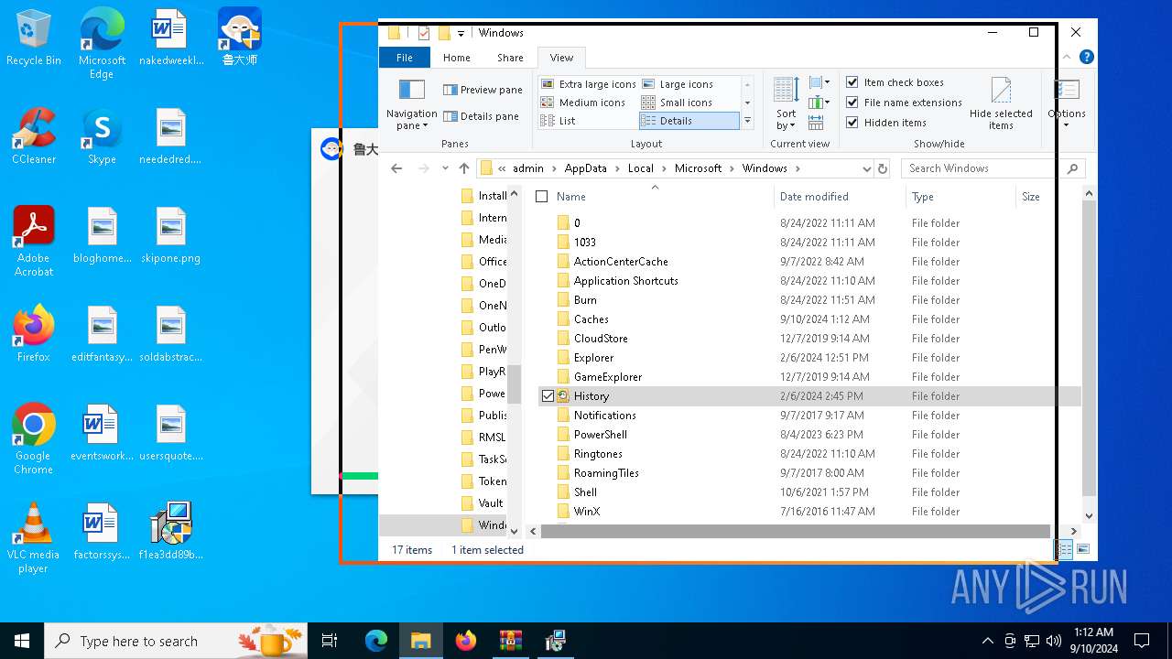Open VLC media player desktop shortcut
This screenshot has height=659, width=1172.
point(33,539)
